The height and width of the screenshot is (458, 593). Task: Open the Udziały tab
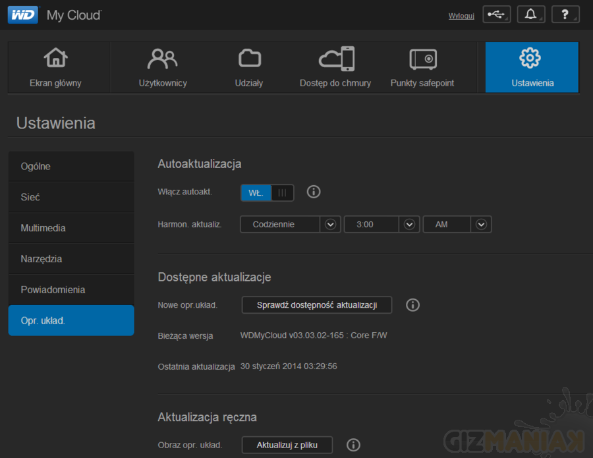(x=249, y=67)
